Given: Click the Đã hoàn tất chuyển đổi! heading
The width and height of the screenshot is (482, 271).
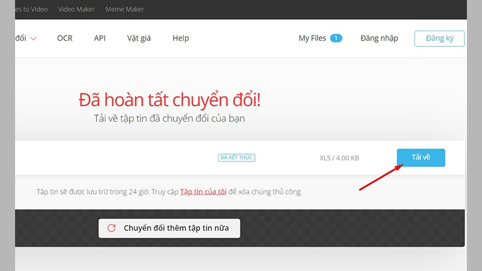Looking at the screenshot, I should click(170, 100).
